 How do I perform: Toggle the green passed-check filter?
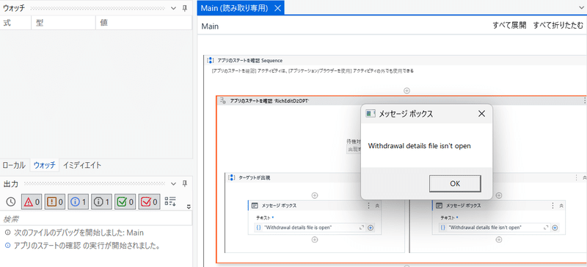click(125, 202)
